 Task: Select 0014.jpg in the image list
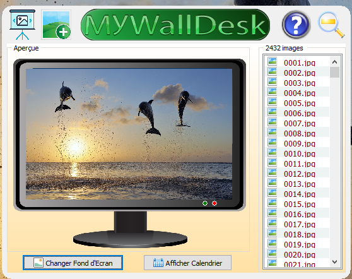300,194
